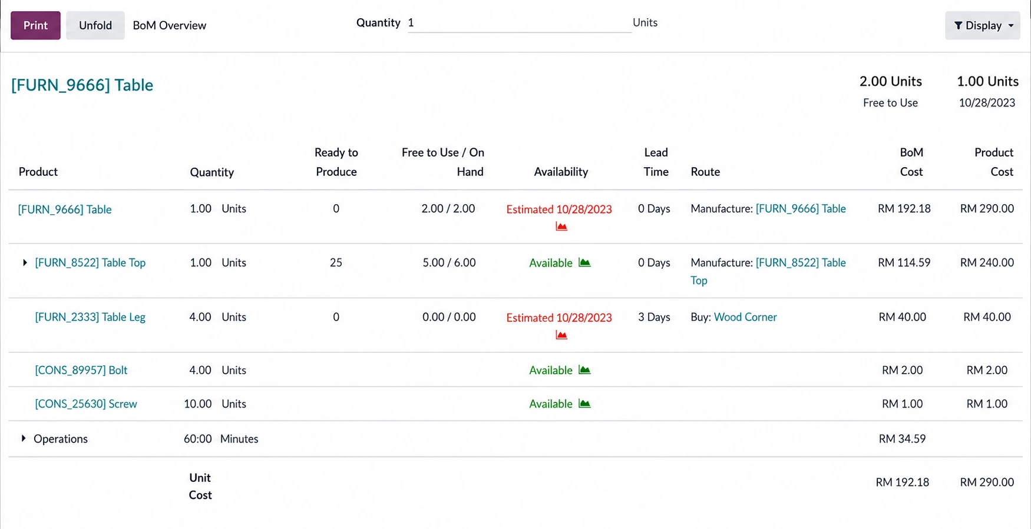Click Lead Time column header
Screen dimensions: 1031x529
coord(656,162)
